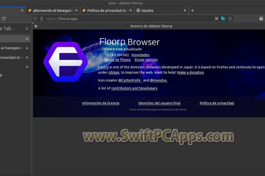
Task: Follow the Floorp link in description
Action: [103, 67]
